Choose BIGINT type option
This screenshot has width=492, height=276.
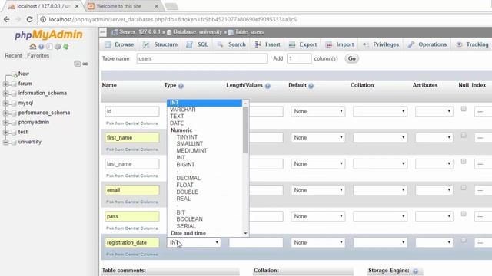pos(185,165)
